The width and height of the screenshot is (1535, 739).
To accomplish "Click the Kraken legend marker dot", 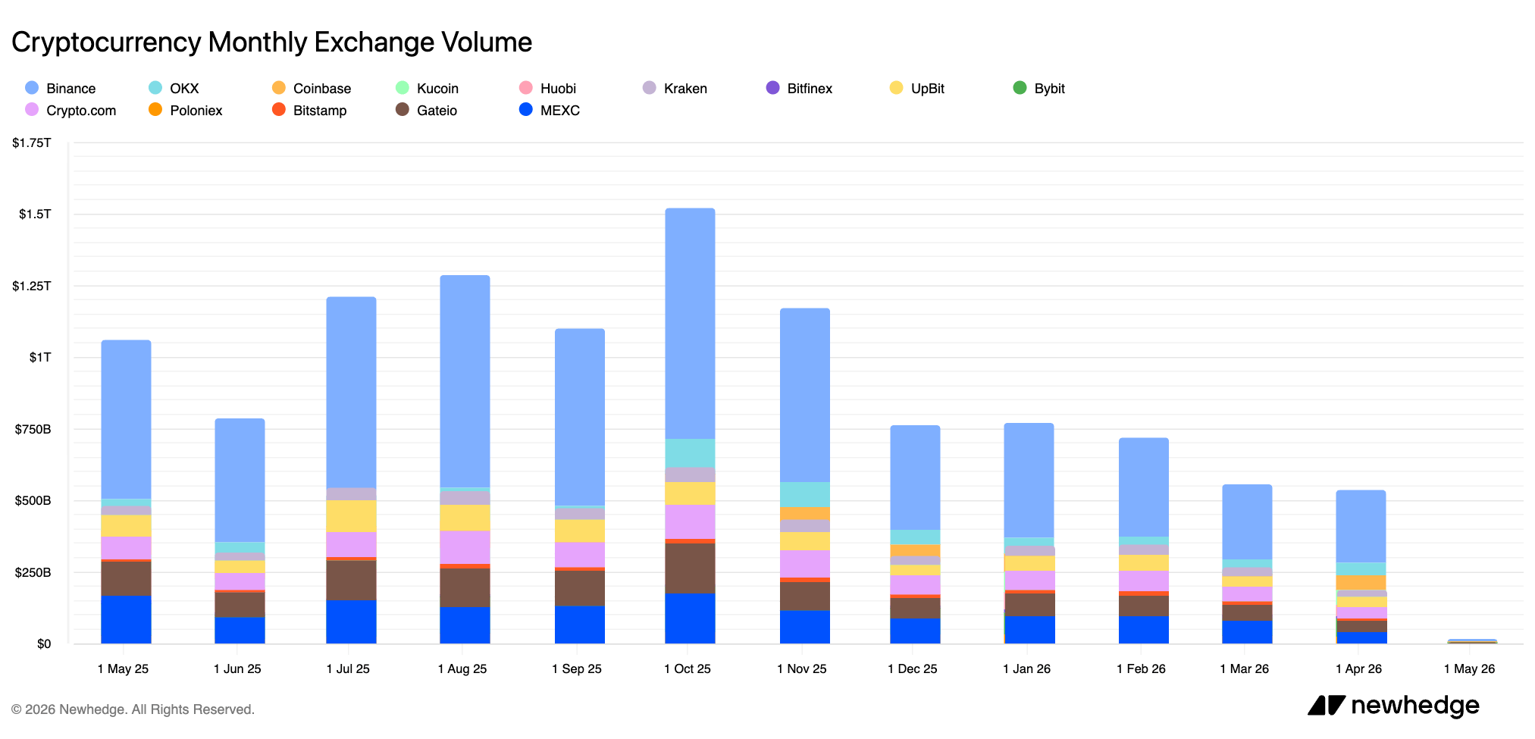I will 650,88.
